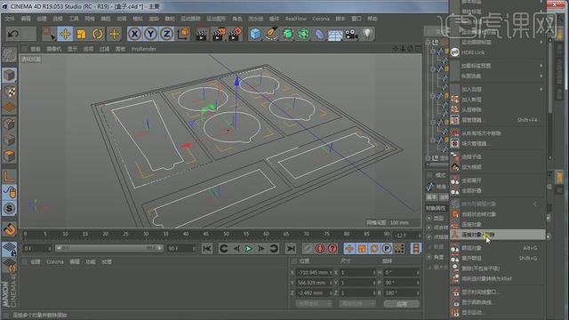This screenshot has height=320, width=569.
Task: Select Edges mode in left sidebar
Action: (x=9, y=140)
